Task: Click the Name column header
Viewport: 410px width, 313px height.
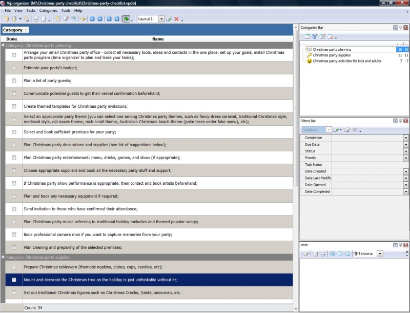Action: (158, 38)
